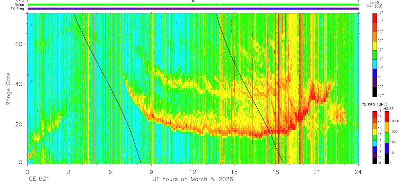
Task: Click the '9' label on TX FRQ scale
Action: [x=379, y=163]
